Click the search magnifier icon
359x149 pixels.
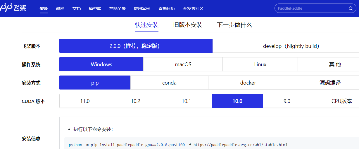pos(351,8)
